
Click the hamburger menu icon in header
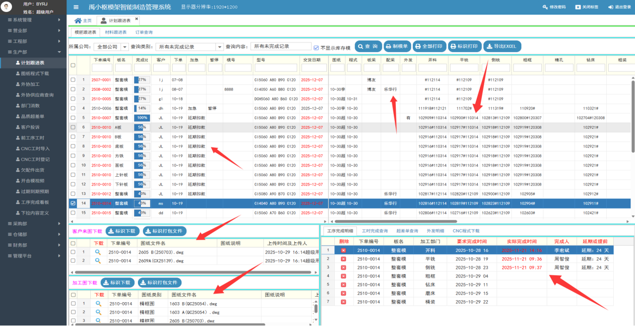(x=76, y=7)
